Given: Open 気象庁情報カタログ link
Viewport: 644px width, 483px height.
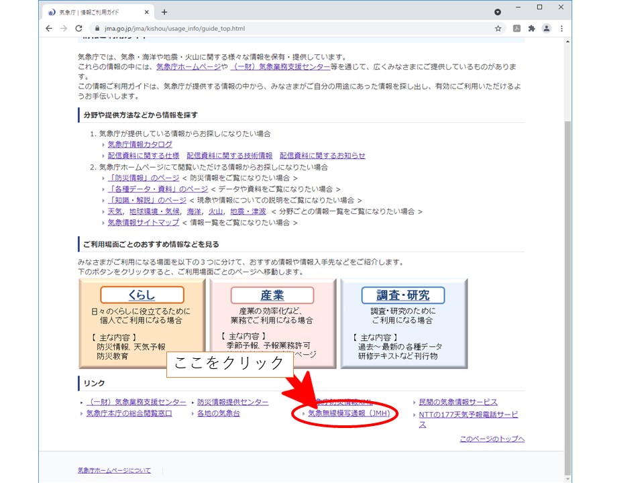Looking at the screenshot, I should pos(140,144).
